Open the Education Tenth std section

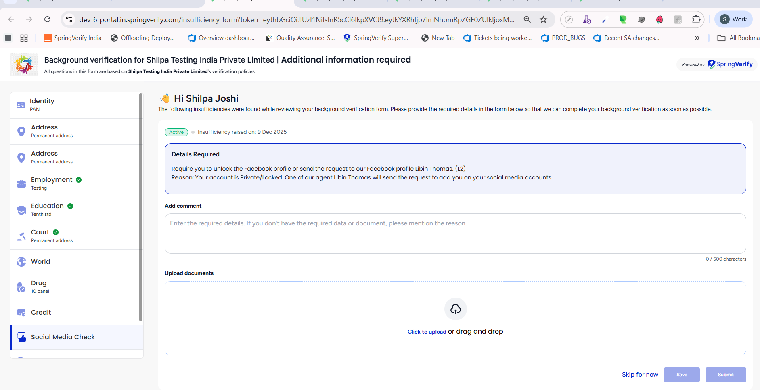(x=47, y=210)
